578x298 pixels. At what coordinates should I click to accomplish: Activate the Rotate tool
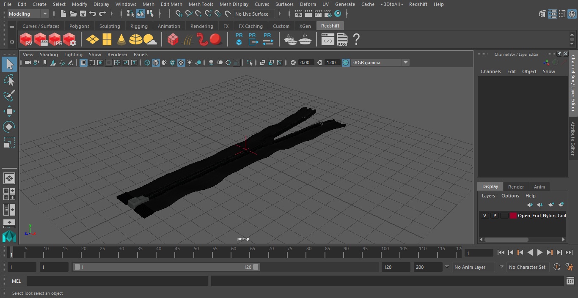9,127
